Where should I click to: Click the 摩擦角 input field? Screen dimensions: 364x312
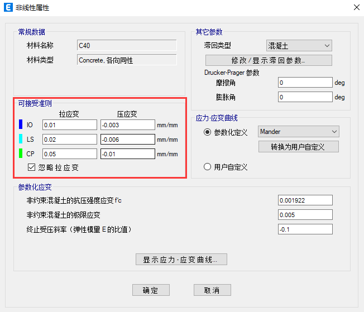[x=305, y=83]
